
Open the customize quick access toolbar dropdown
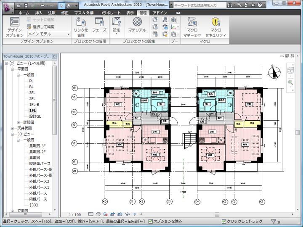tap(77, 6)
